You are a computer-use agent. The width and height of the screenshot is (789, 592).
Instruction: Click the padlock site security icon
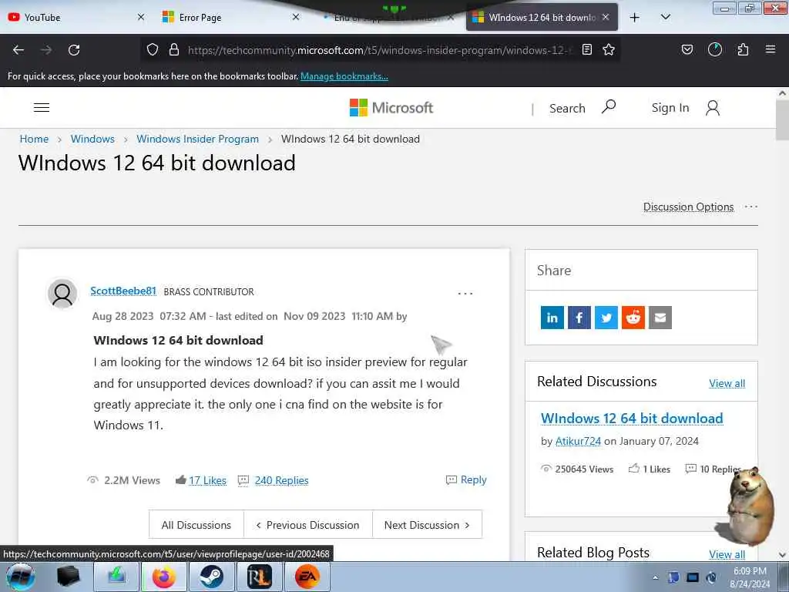click(x=174, y=49)
